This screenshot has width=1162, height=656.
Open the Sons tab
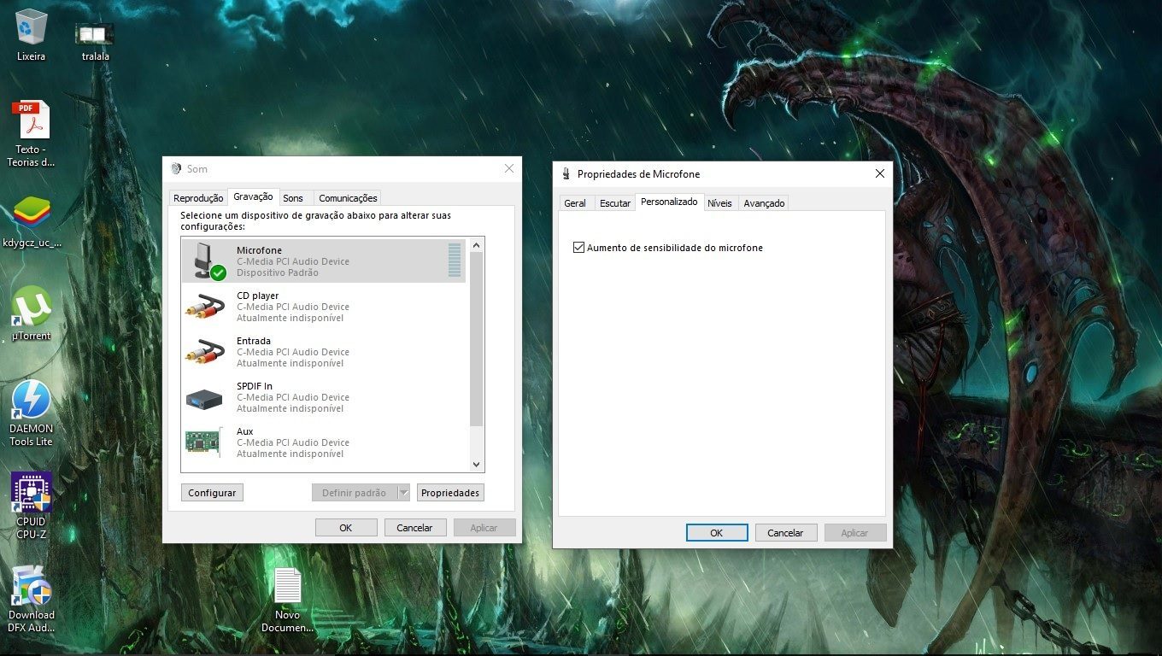point(293,198)
